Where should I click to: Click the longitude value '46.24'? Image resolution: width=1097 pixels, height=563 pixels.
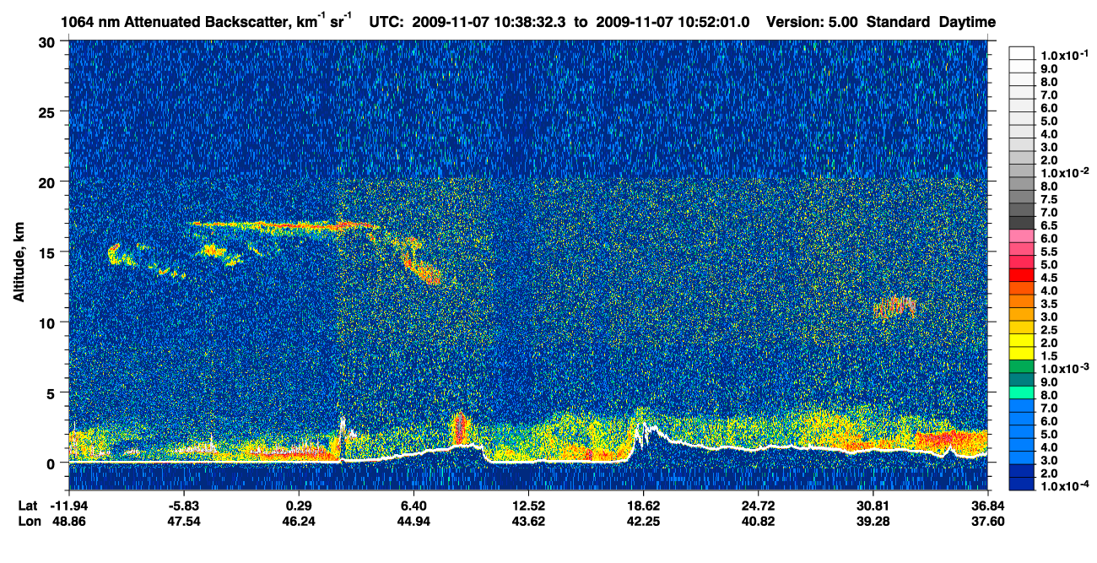tap(299, 521)
